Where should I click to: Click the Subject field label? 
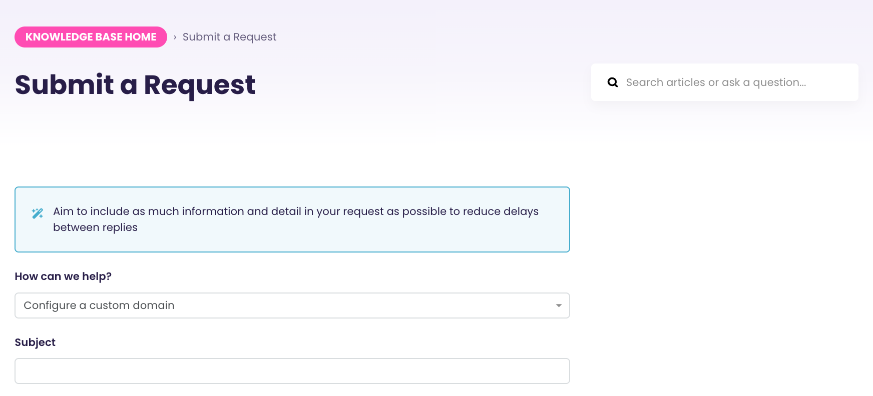(x=35, y=342)
